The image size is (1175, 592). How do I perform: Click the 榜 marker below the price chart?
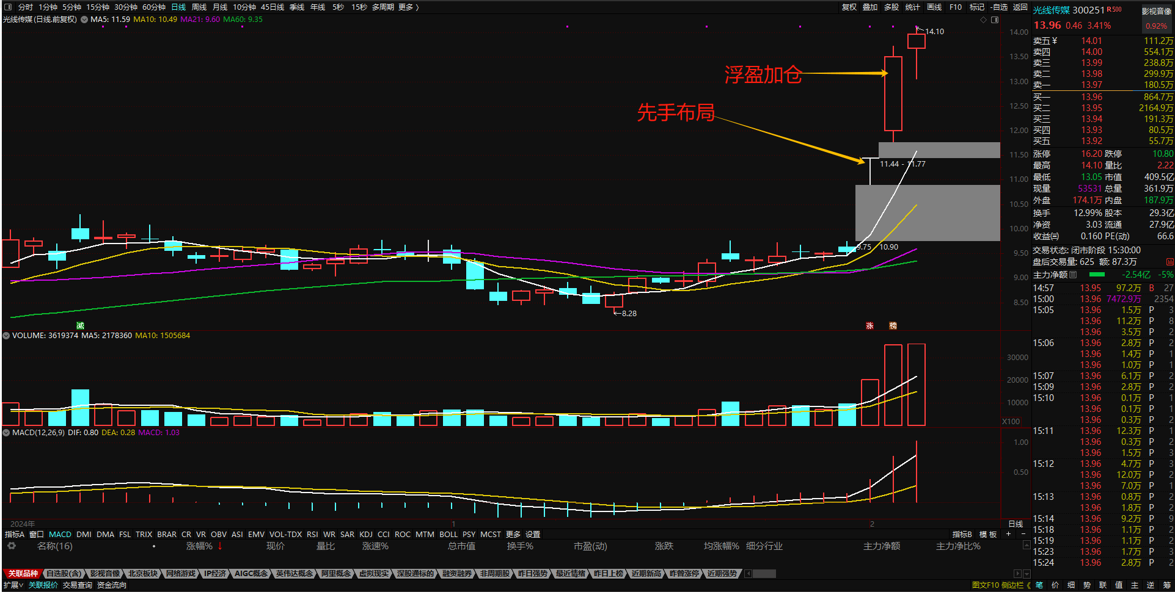click(x=893, y=325)
